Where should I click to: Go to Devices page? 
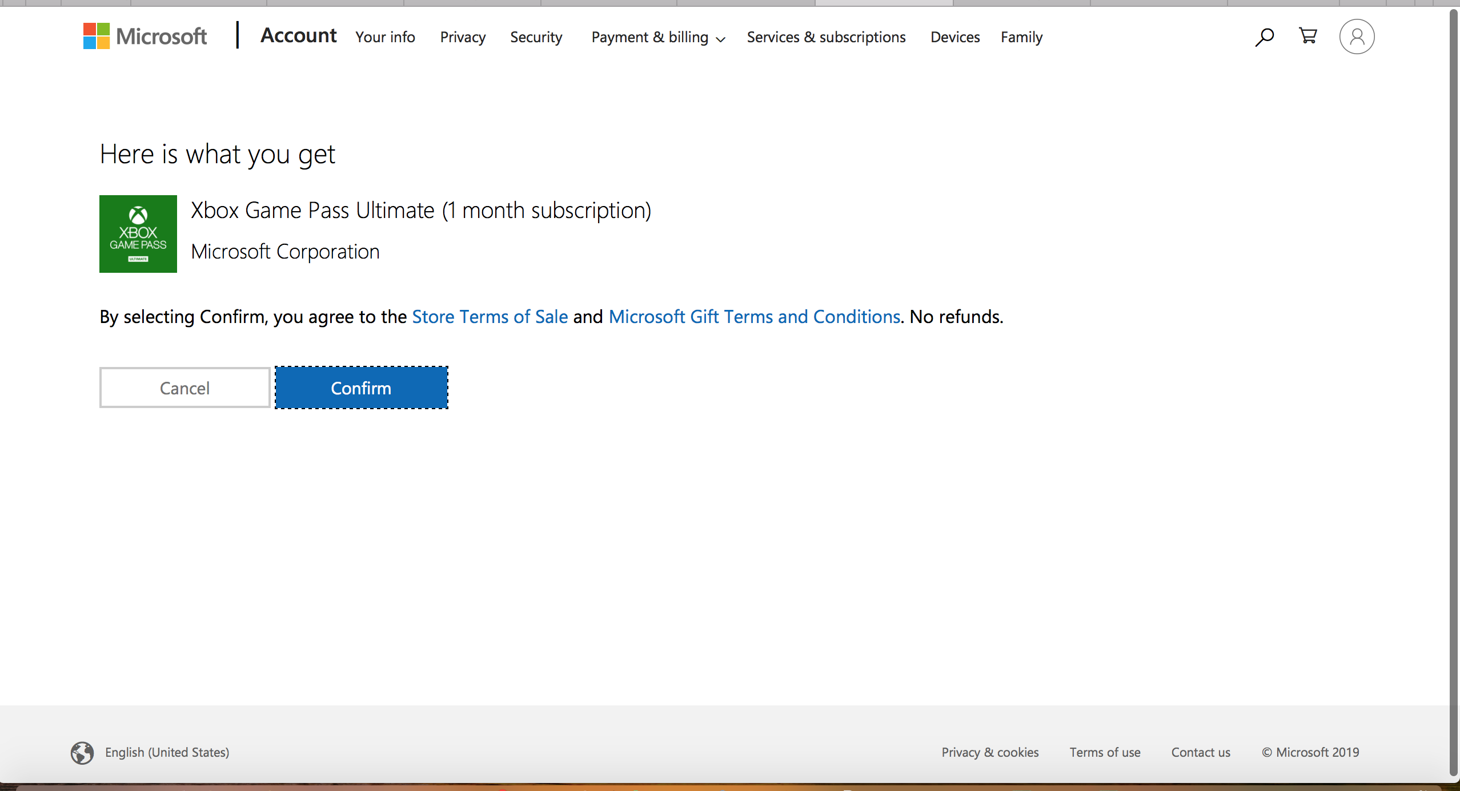955,37
